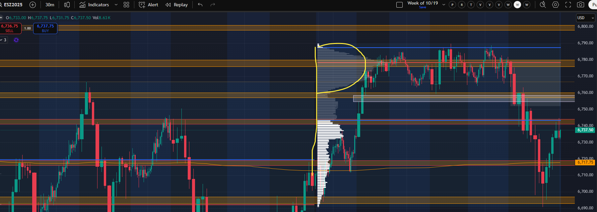The height and width of the screenshot is (212, 597).
Task: Enter fullscreen mode
Action: 568,5
